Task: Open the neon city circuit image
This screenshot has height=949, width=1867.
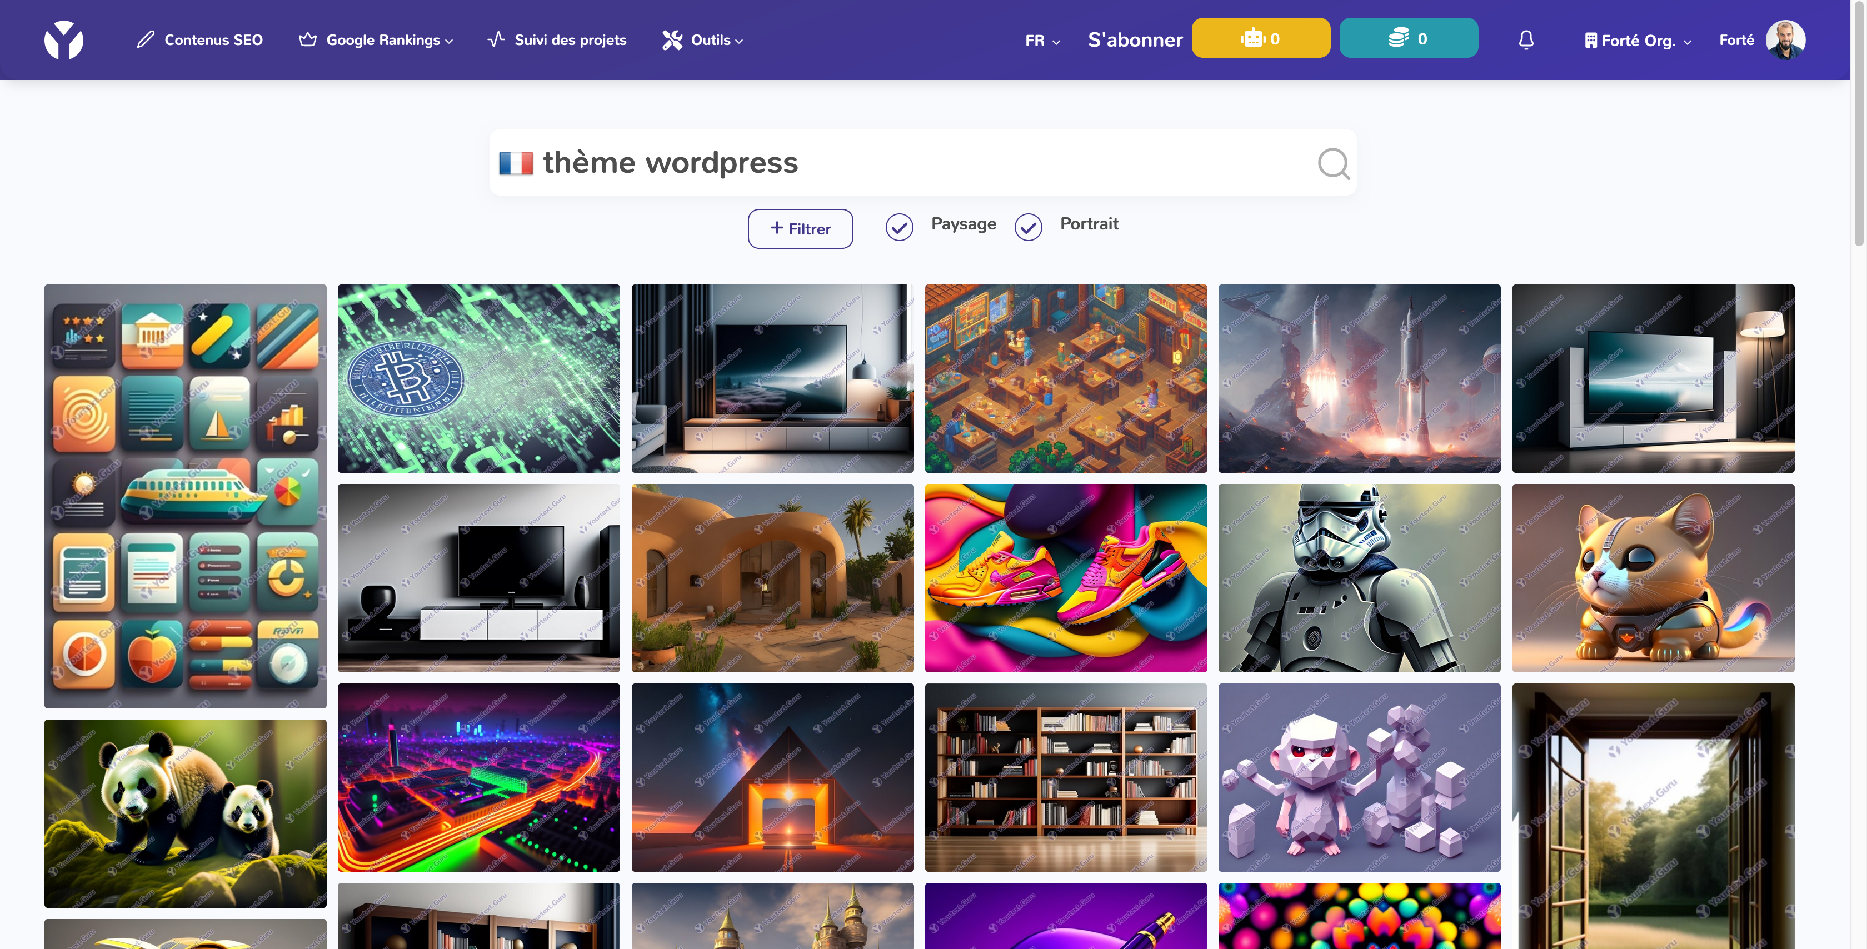Action: [479, 777]
